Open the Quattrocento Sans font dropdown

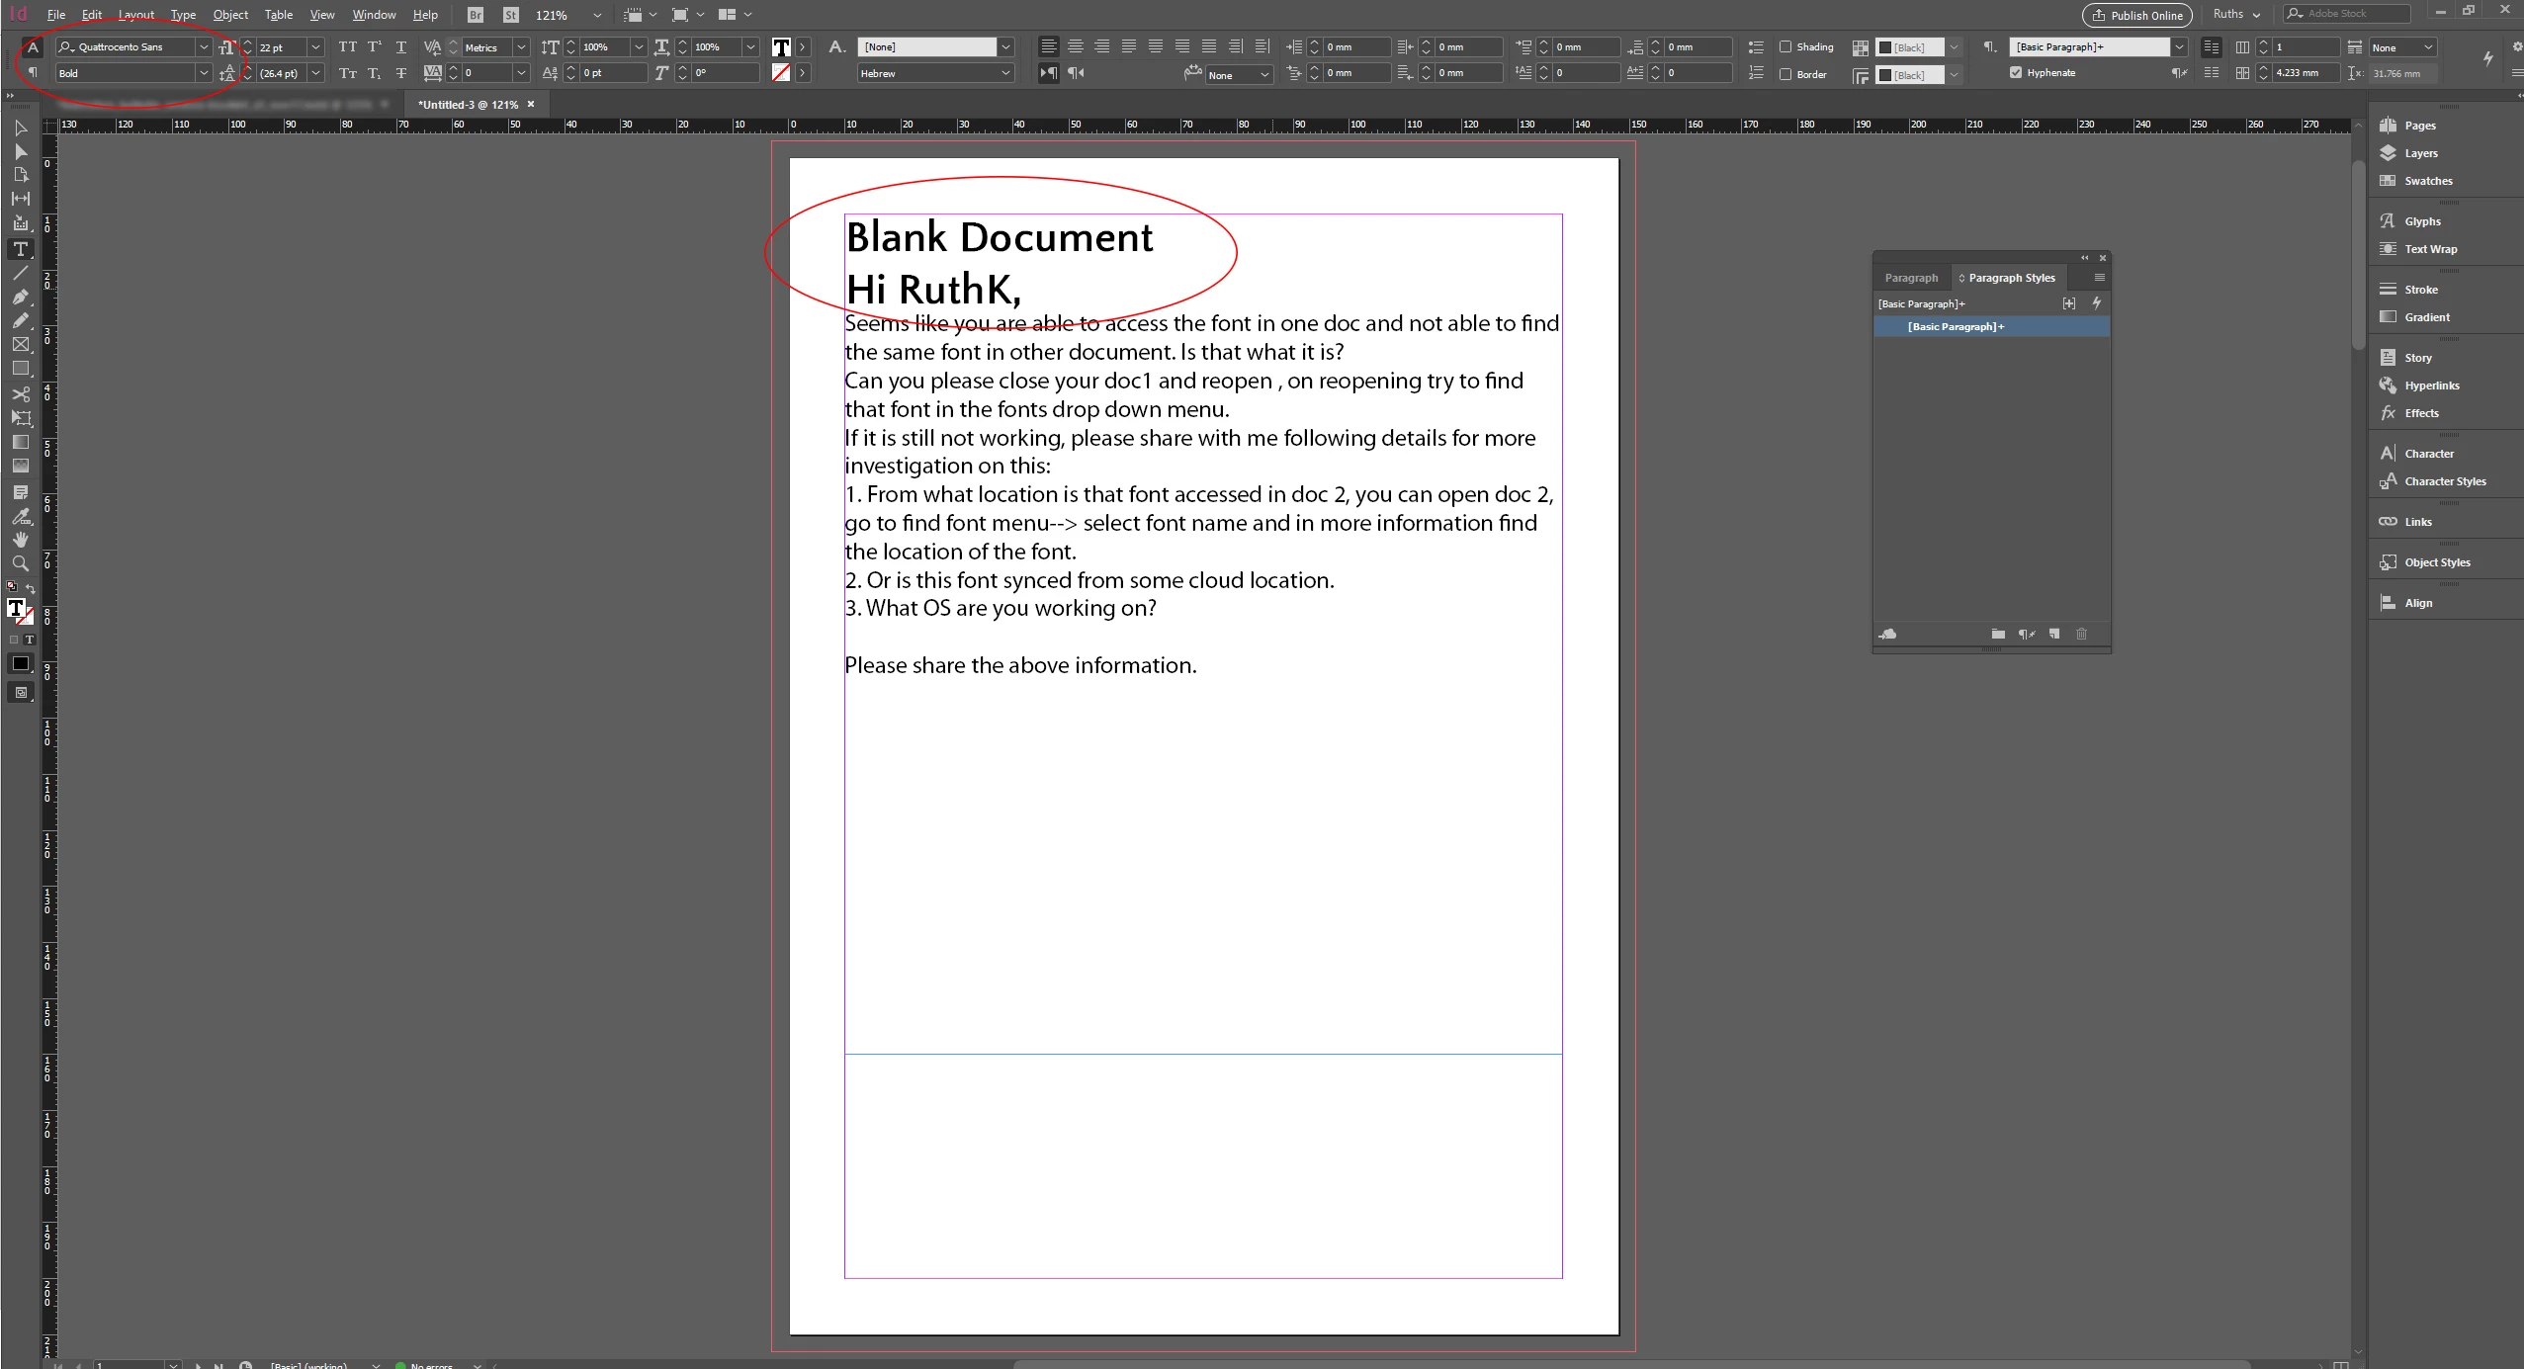pos(204,46)
